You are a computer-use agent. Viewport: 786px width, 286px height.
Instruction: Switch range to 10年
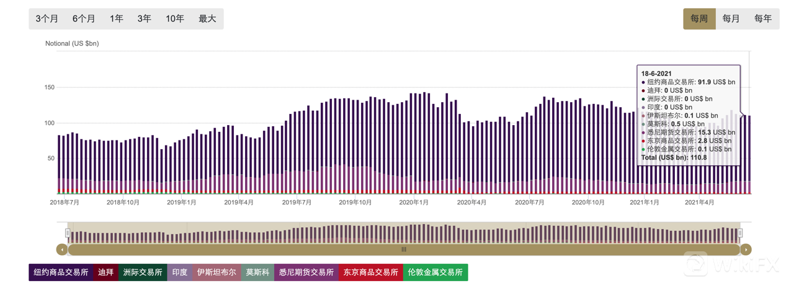[175, 19]
